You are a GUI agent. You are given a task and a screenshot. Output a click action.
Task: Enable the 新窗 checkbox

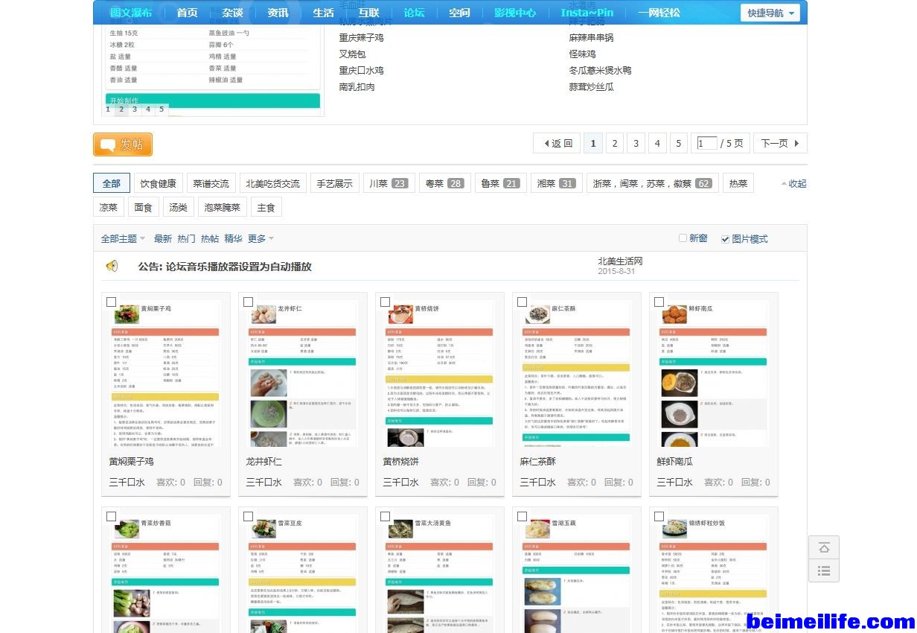[x=683, y=238]
